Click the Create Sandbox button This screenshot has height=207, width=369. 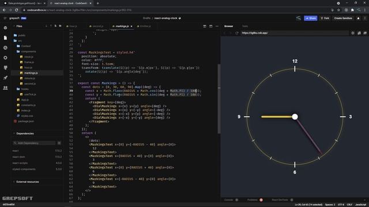[x=343, y=18]
